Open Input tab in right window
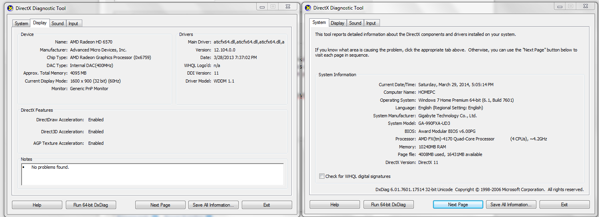This screenshot has height=217, width=599. pos(371,23)
